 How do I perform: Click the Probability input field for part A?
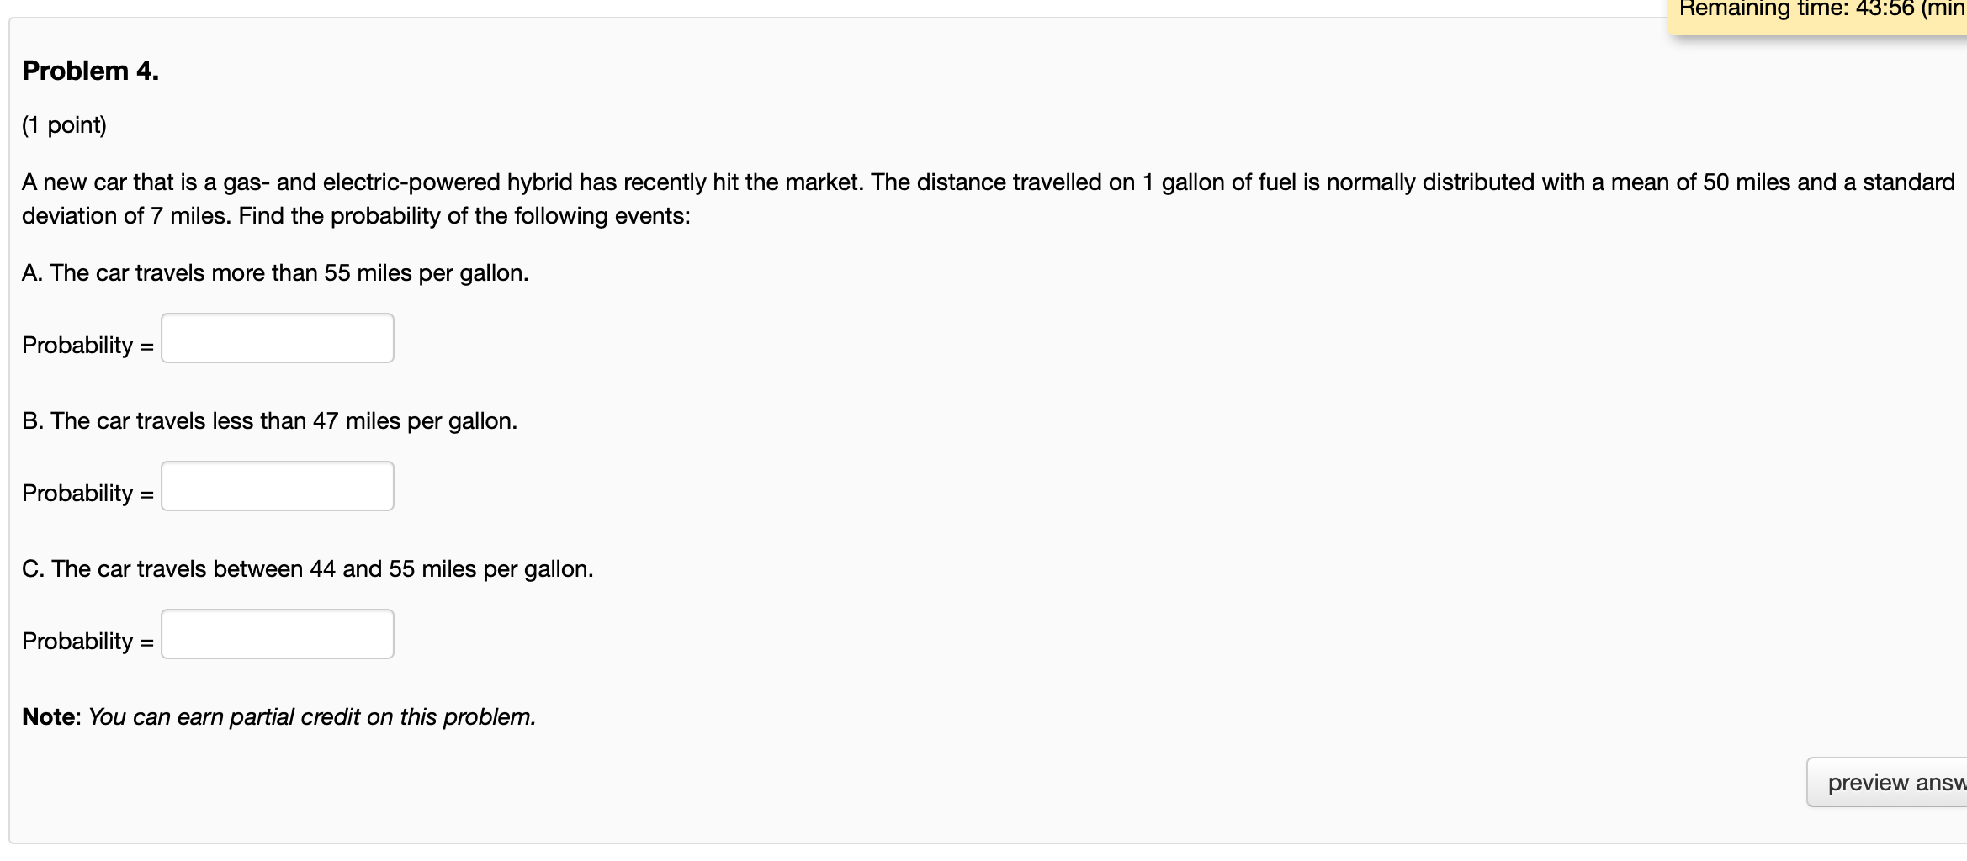click(x=278, y=338)
